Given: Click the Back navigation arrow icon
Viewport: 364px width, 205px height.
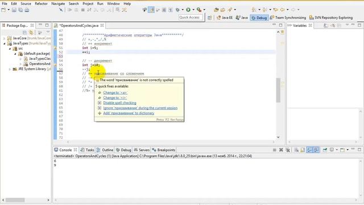Looking at the screenshot, I should point(283,10).
